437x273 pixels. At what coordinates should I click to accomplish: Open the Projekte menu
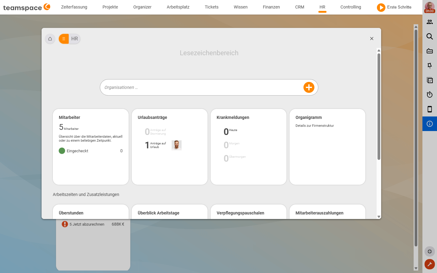[110, 7]
